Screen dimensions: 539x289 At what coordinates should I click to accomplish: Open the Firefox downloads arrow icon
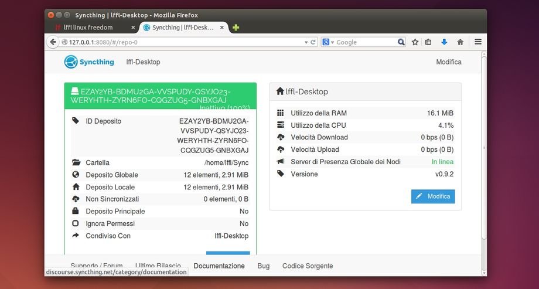click(x=444, y=42)
